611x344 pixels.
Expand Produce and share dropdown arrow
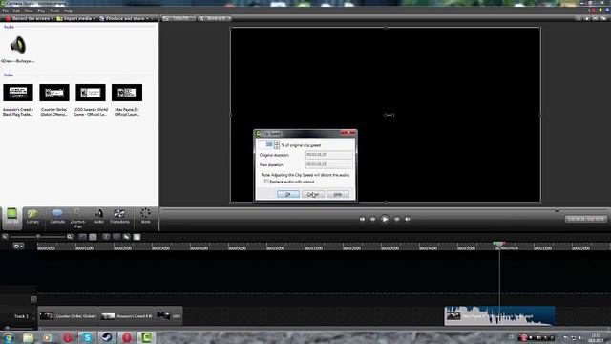[x=147, y=18]
